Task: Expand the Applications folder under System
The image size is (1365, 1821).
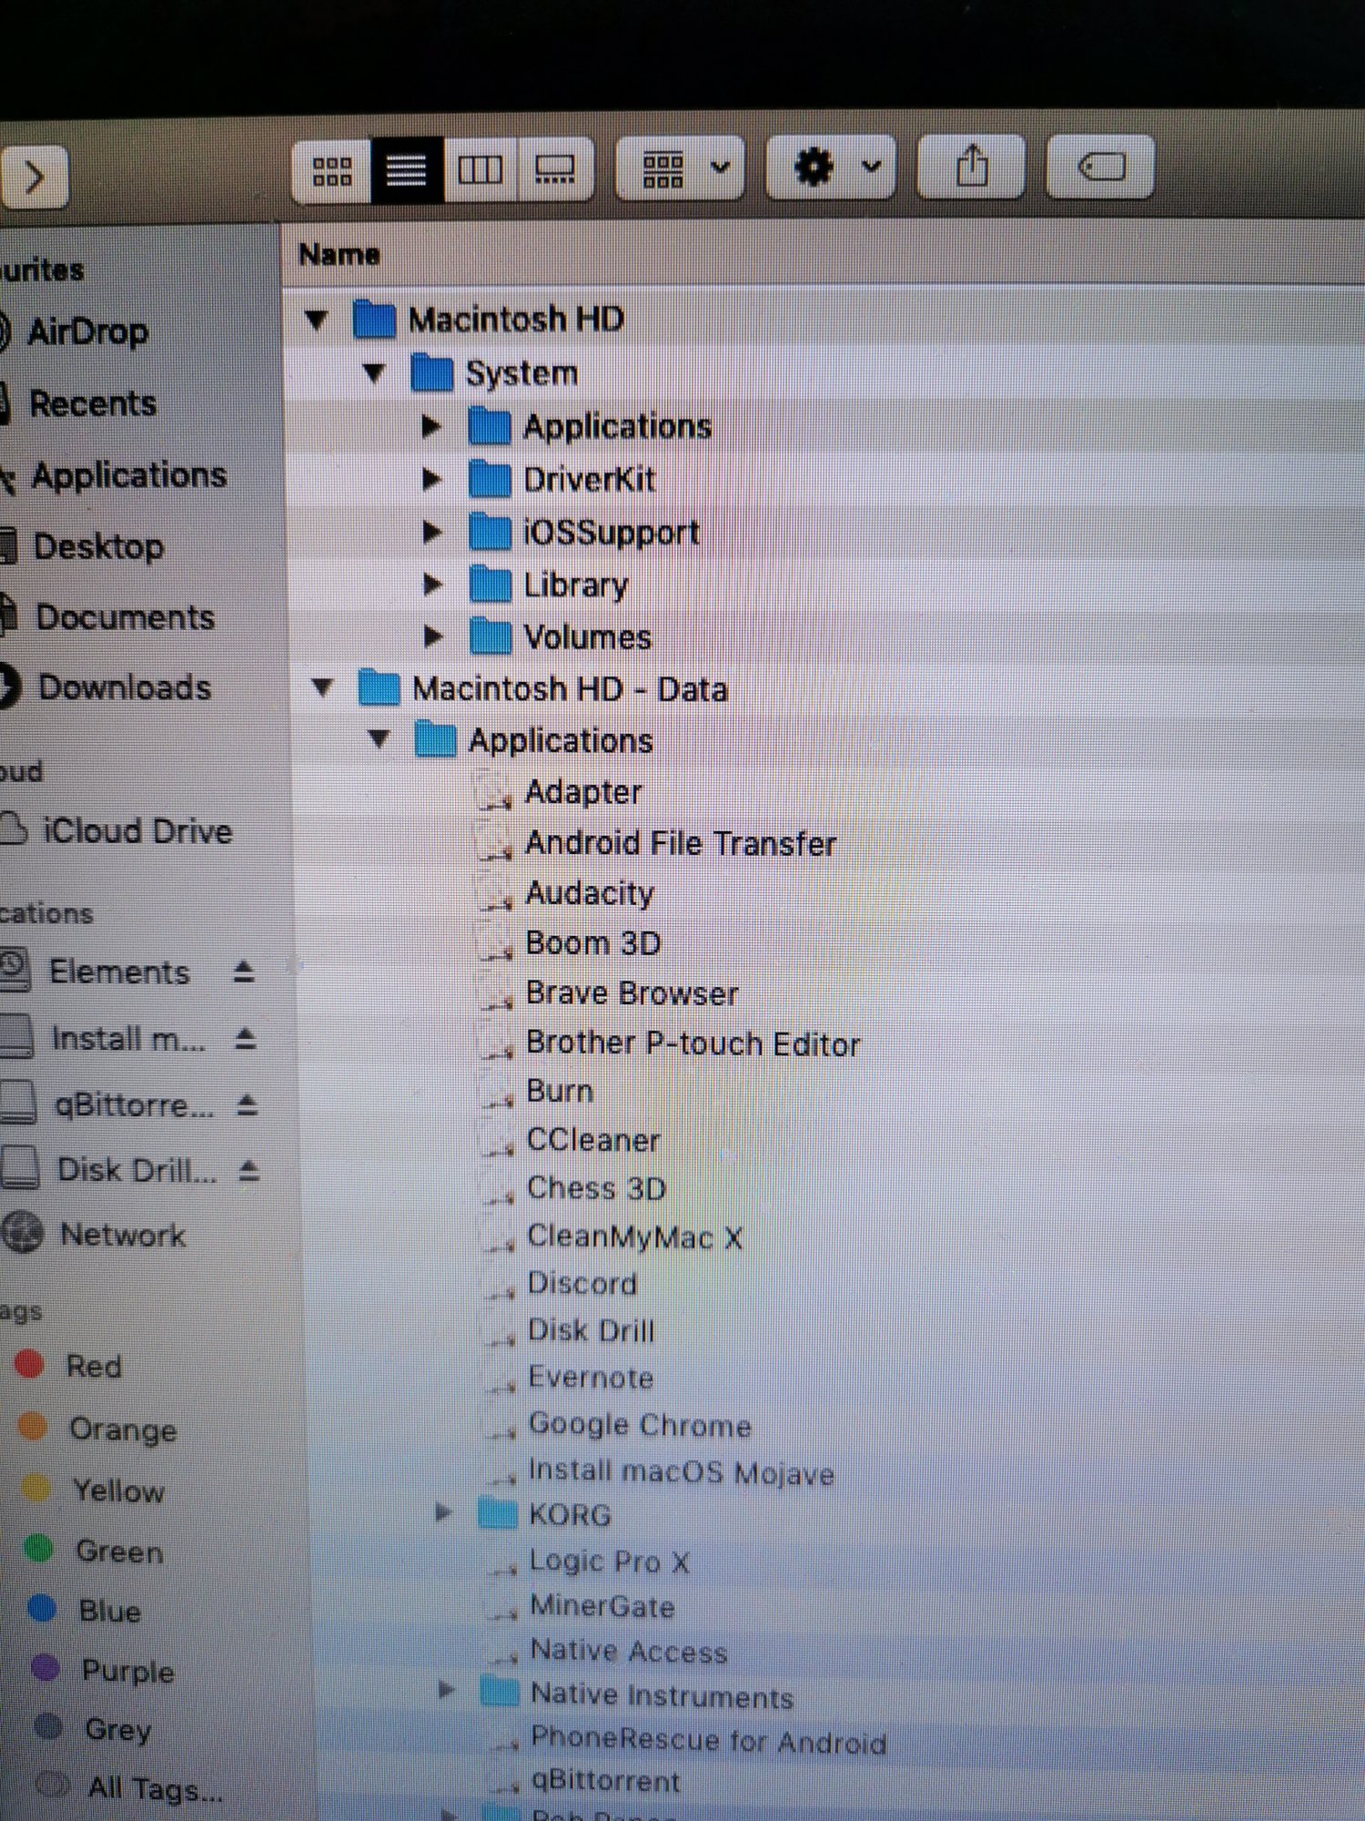Action: (432, 426)
